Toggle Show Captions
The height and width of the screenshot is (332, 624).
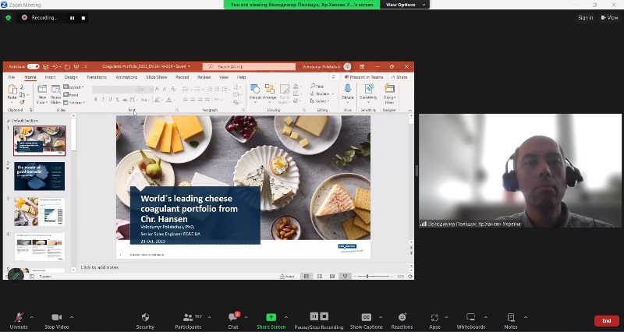click(x=366, y=320)
